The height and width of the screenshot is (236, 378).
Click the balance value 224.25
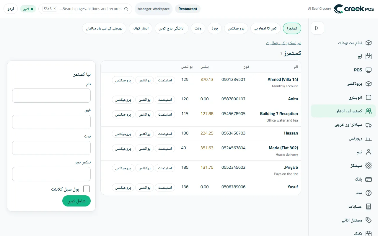(x=207, y=133)
